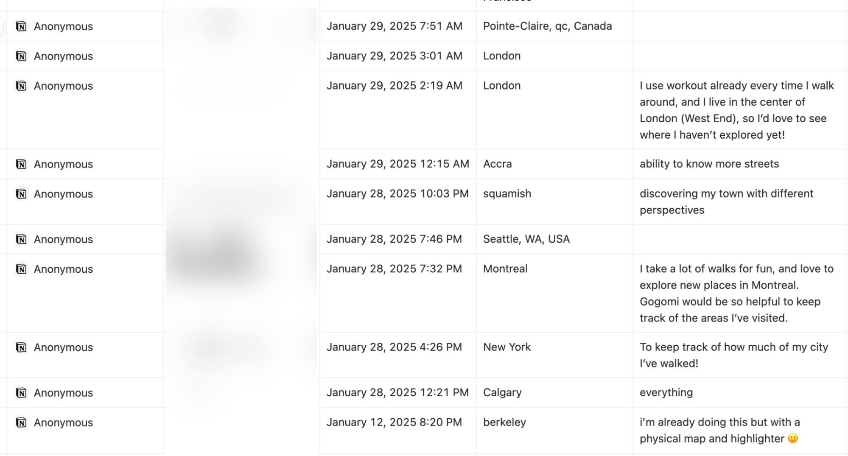Open the Notion page icon on the Pointe-Claire row
848x456 pixels.
coord(21,26)
